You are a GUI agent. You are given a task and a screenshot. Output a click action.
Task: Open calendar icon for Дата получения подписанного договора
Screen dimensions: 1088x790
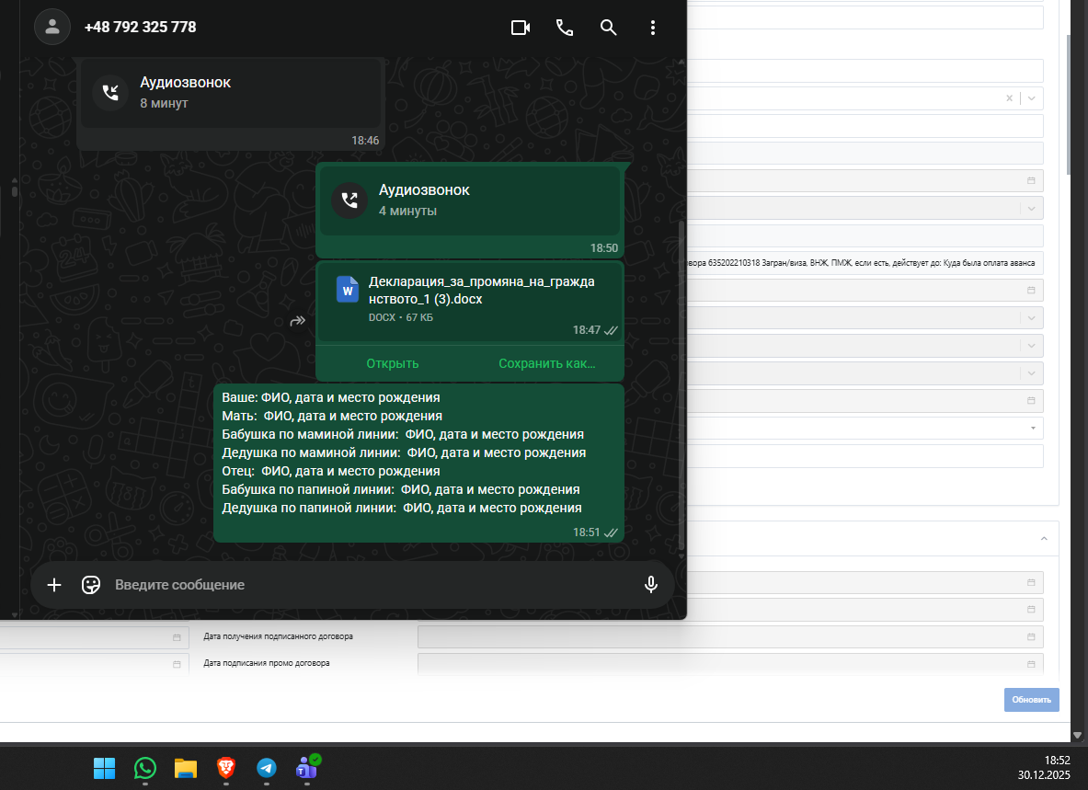pos(1031,636)
